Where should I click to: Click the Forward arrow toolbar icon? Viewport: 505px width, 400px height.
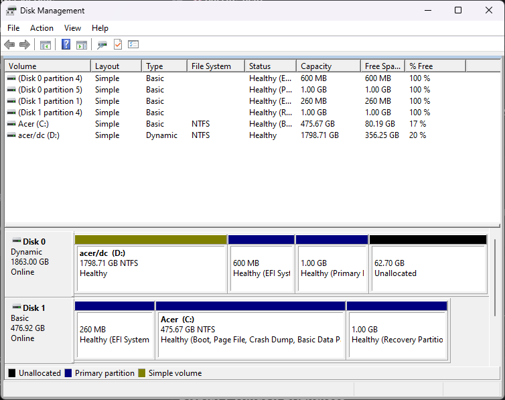pyautogui.click(x=25, y=44)
